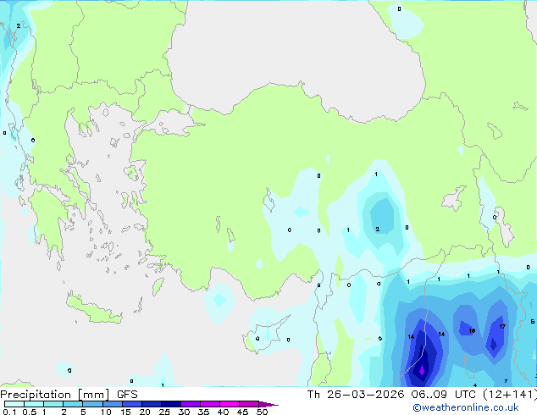Click the '06..09 UTC' time text

(444, 395)
